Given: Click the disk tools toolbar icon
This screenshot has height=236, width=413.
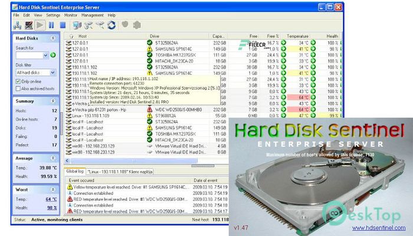Looking at the screenshot, I should (88, 25).
